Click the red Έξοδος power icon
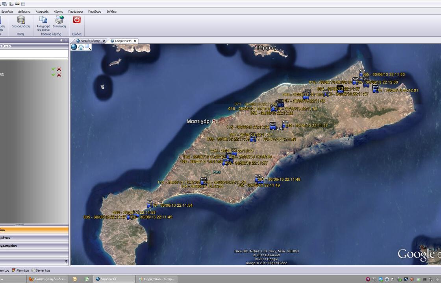441x283 pixels. 77,19
